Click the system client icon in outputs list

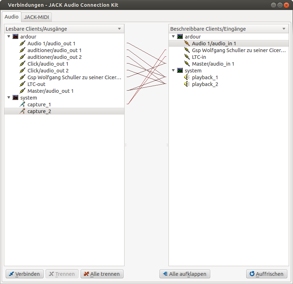(15, 97)
